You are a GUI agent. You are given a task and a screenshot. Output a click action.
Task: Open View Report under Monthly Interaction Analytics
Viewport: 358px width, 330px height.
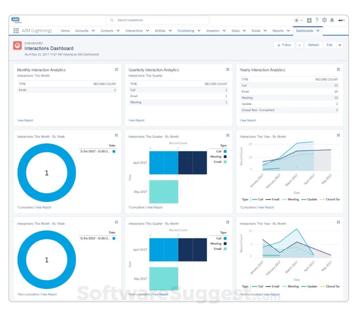point(25,121)
